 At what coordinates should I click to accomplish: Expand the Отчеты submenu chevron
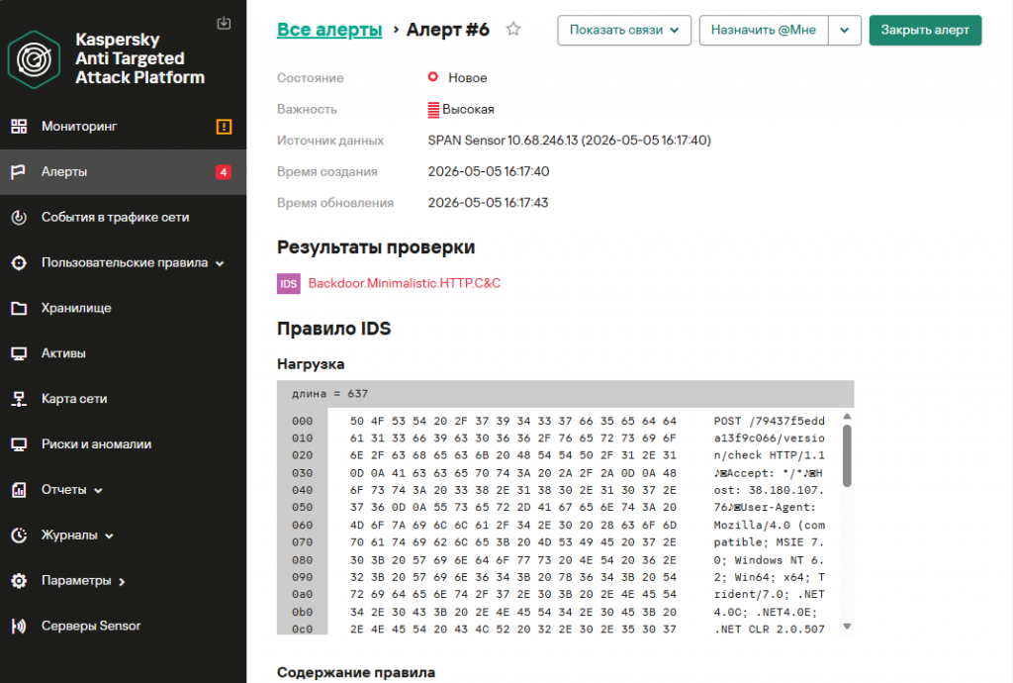98,490
